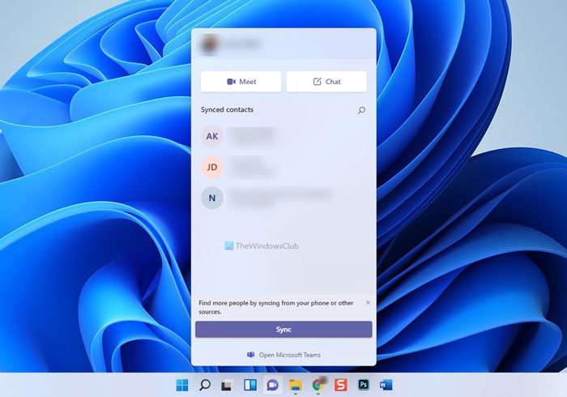Search synced contacts with magnifier icon

click(361, 110)
